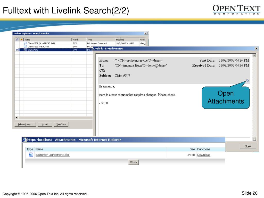Click the document icon for Claim #347 row
This screenshot has height=198, width=264.
coord(26,50)
